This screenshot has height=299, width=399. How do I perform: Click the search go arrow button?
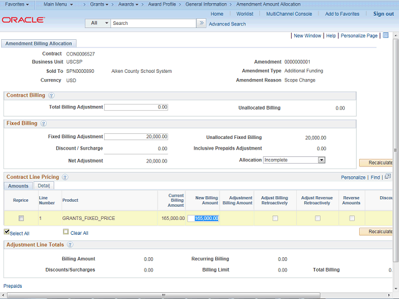pos(201,23)
